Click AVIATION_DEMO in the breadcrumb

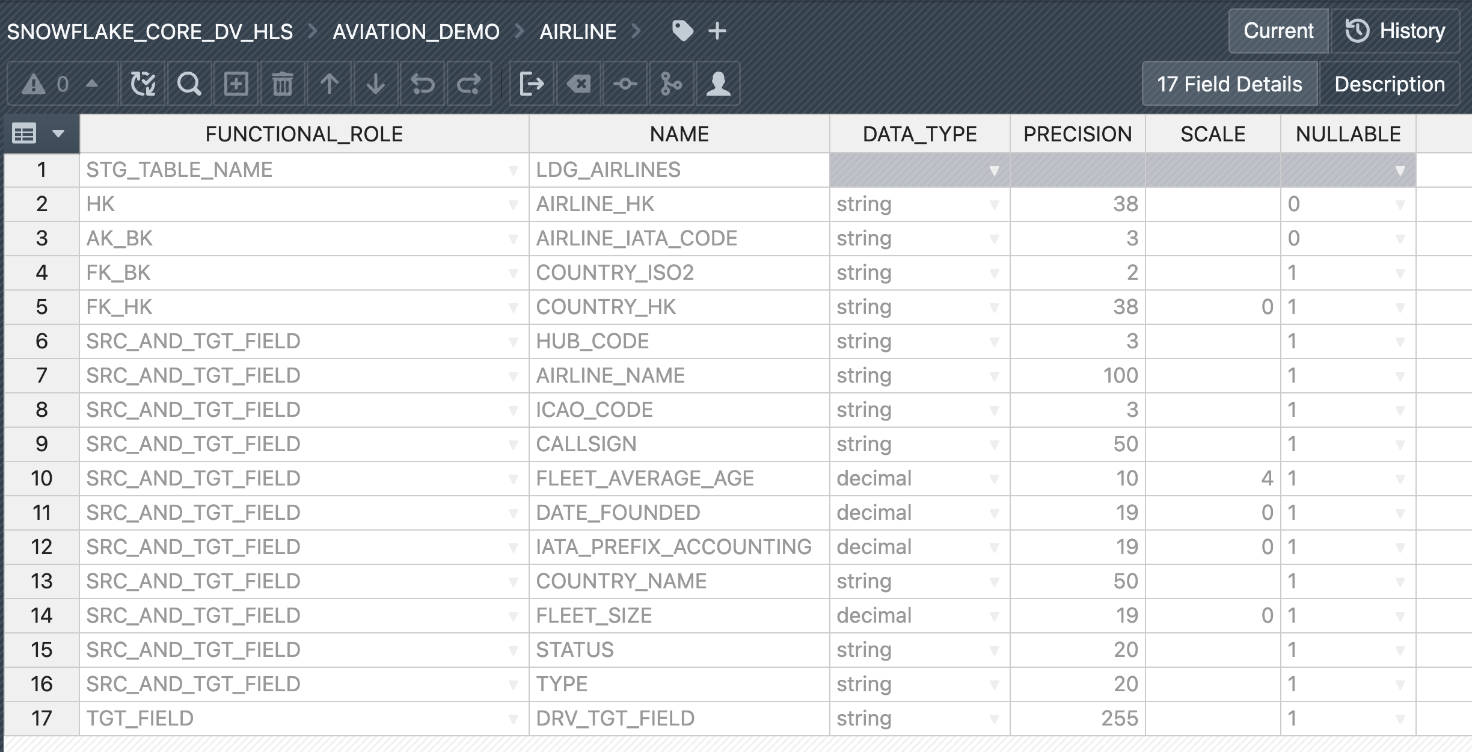pos(416,31)
